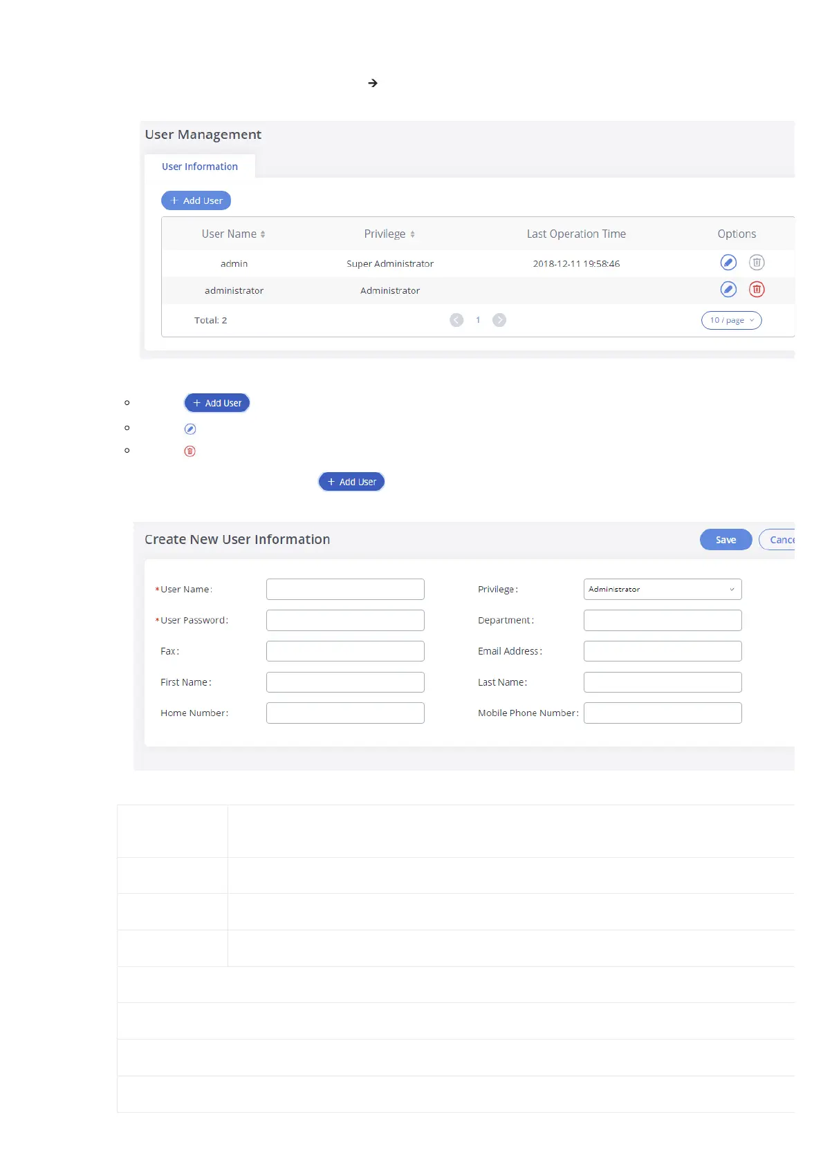
Task: Click the greyed delete icon for admin
Action: 757,263
